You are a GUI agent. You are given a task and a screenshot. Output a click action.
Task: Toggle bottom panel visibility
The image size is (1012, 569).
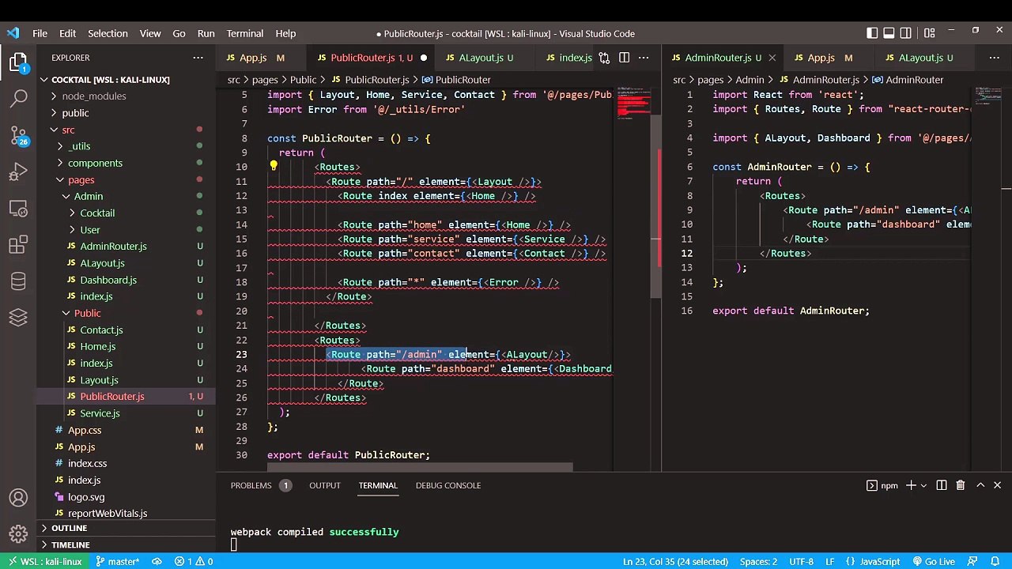click(x=889, y=33)
